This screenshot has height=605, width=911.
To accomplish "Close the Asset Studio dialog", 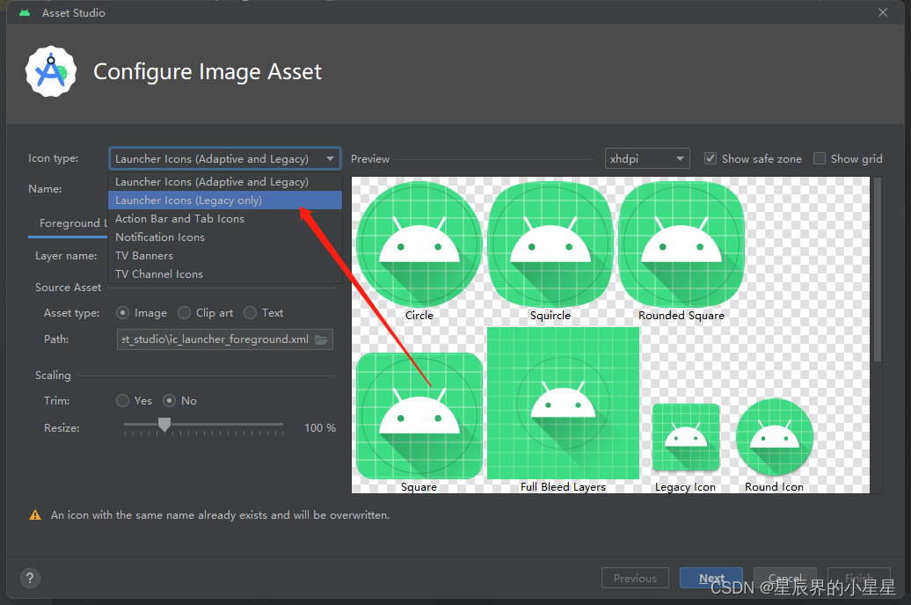I will (x=883, y=12).
